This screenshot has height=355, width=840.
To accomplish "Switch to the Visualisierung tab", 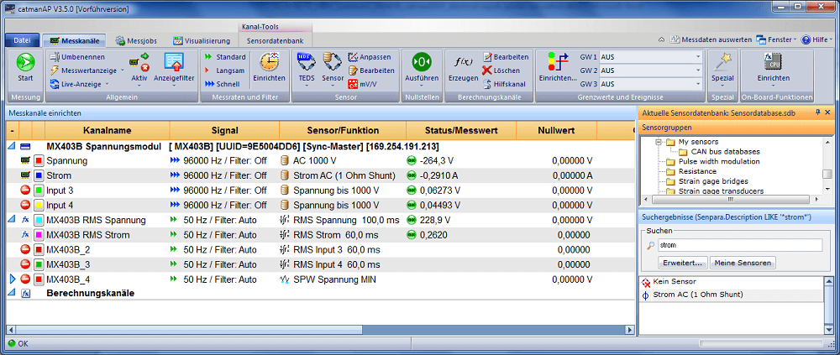I will [x=202, y=40].
